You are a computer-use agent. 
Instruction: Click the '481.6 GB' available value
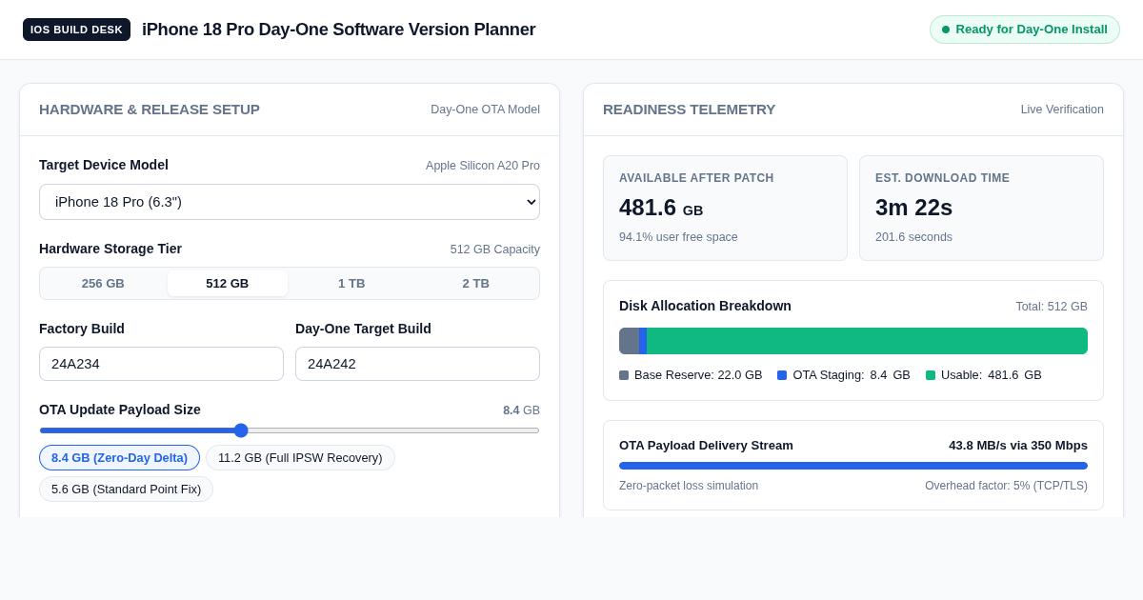(x=661, y=208)
